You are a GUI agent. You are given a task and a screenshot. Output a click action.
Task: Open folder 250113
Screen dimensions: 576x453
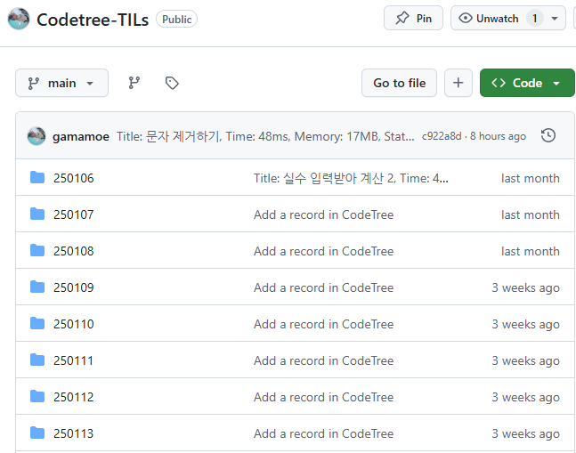click(x=73, y=434)
